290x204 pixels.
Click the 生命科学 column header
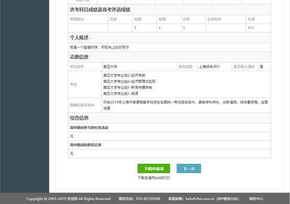point(214,19)
